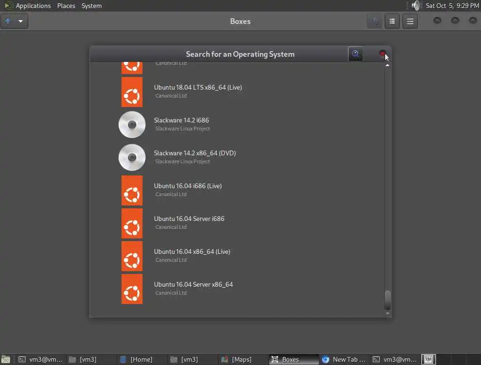Screen dimensions: 481x365
Task: Select the Ubuntu 18.04 LTS x86_64 (Live) icon
Action: pyautogui.click(x=132, y=92)
